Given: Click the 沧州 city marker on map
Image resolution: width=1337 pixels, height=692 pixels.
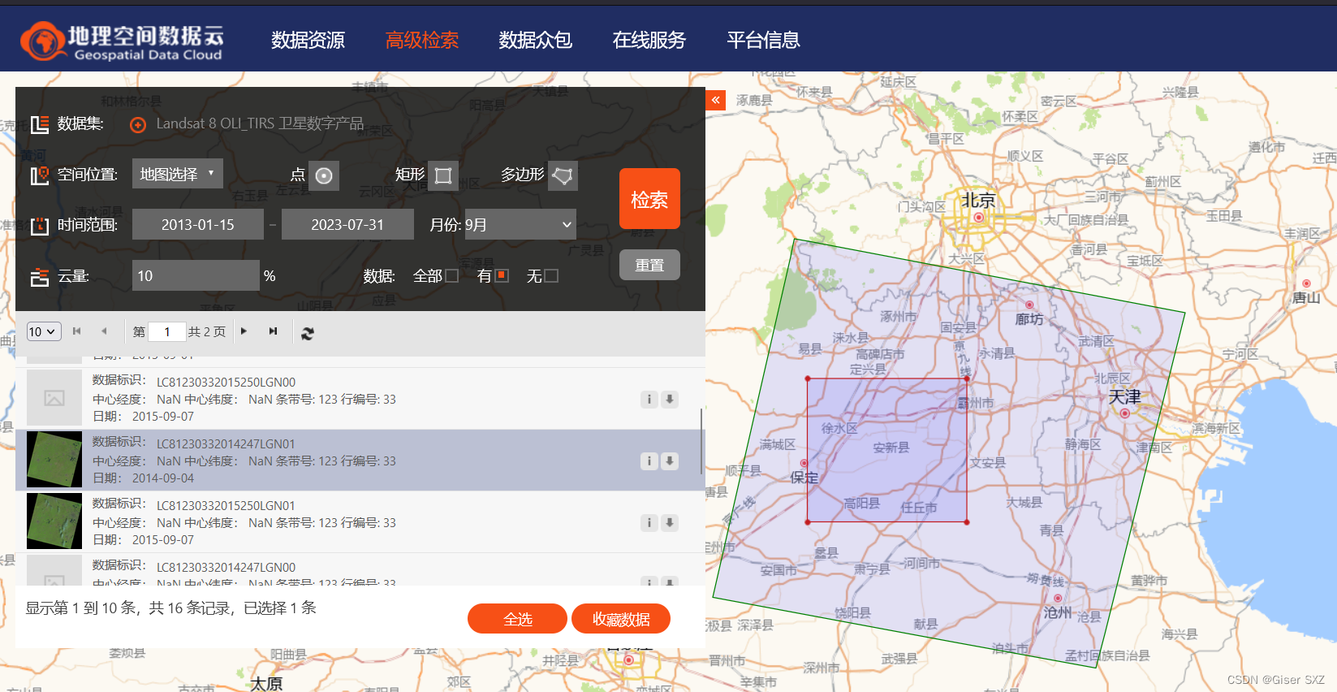Looking at the screenshot, I should (x=1058, y=599).
